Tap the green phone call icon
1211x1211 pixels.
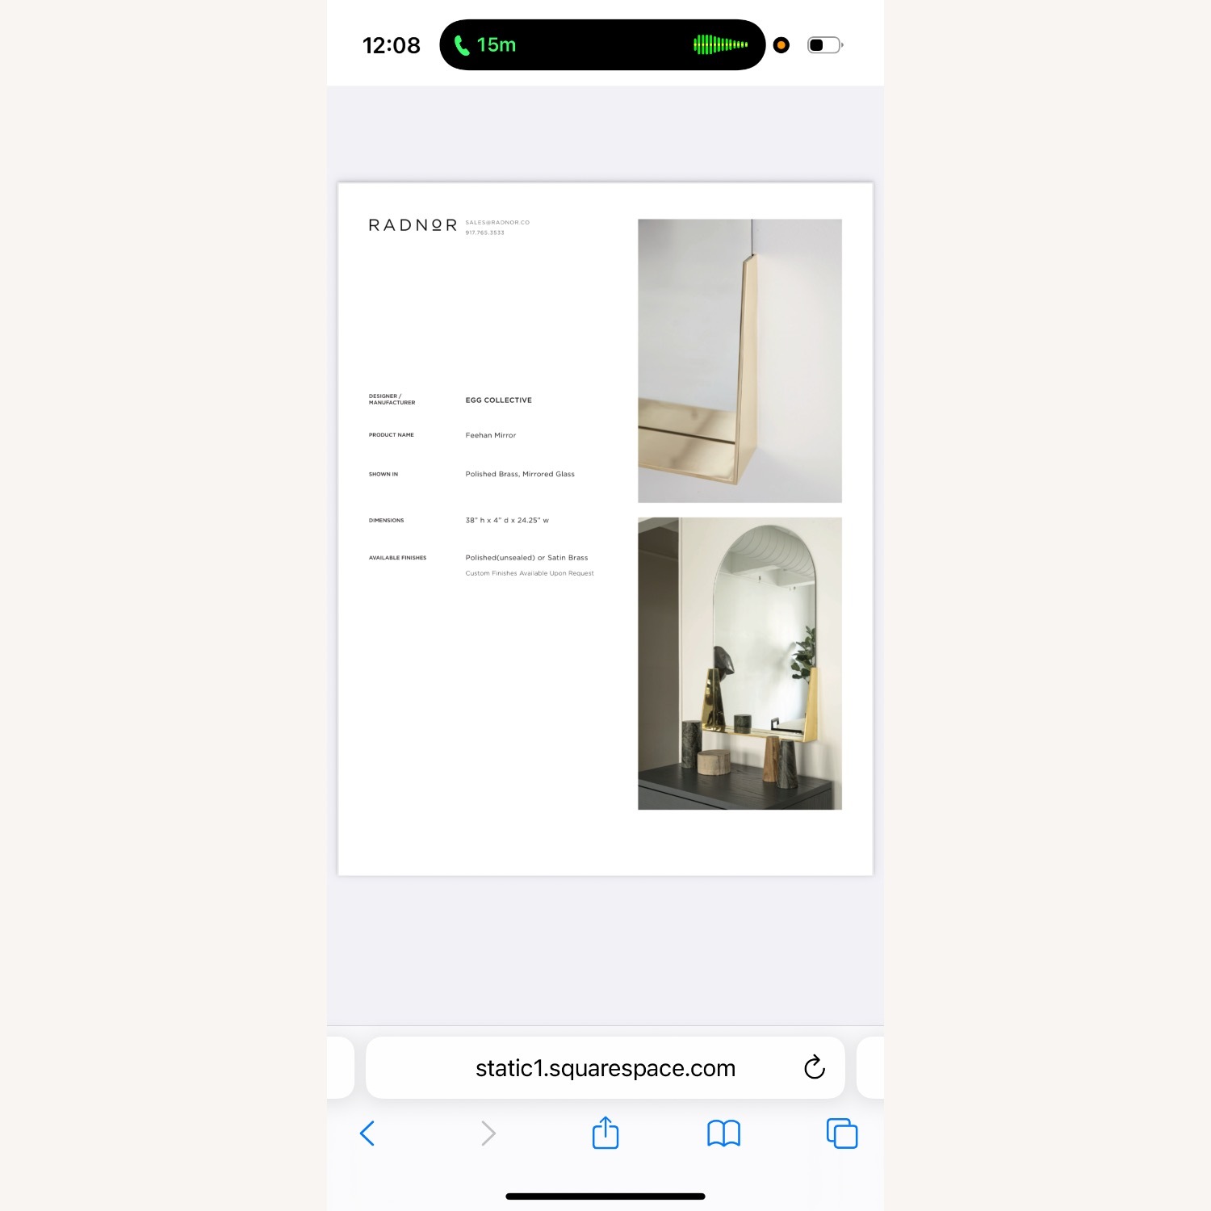(x=462, y=45)
